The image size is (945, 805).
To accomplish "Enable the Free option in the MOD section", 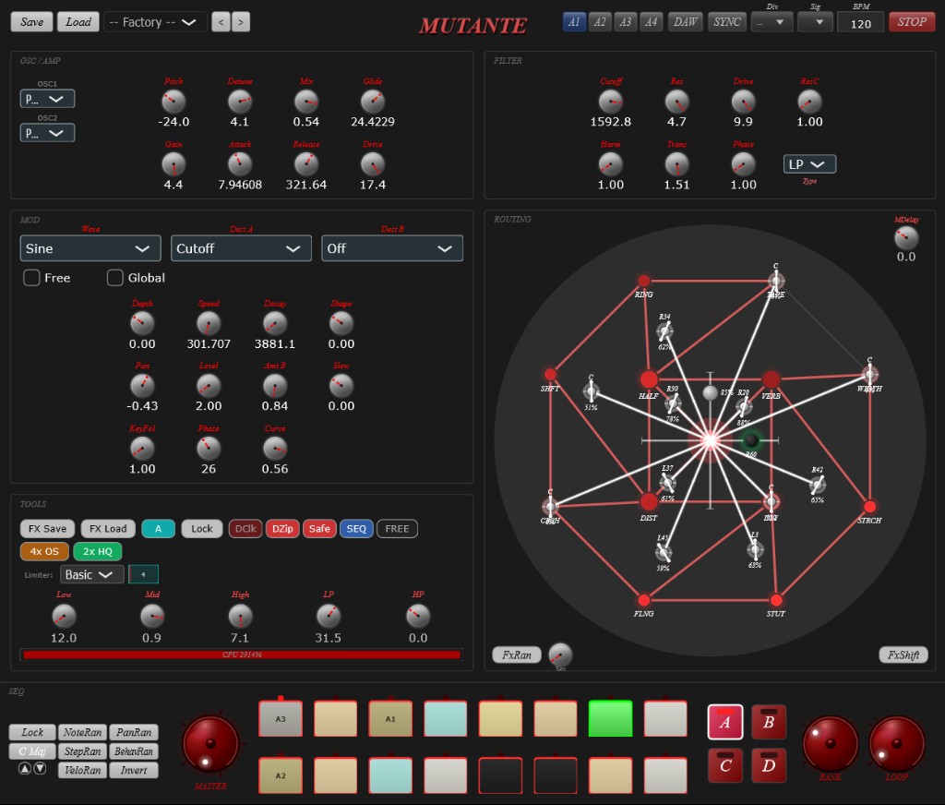I will pos(31,278).
